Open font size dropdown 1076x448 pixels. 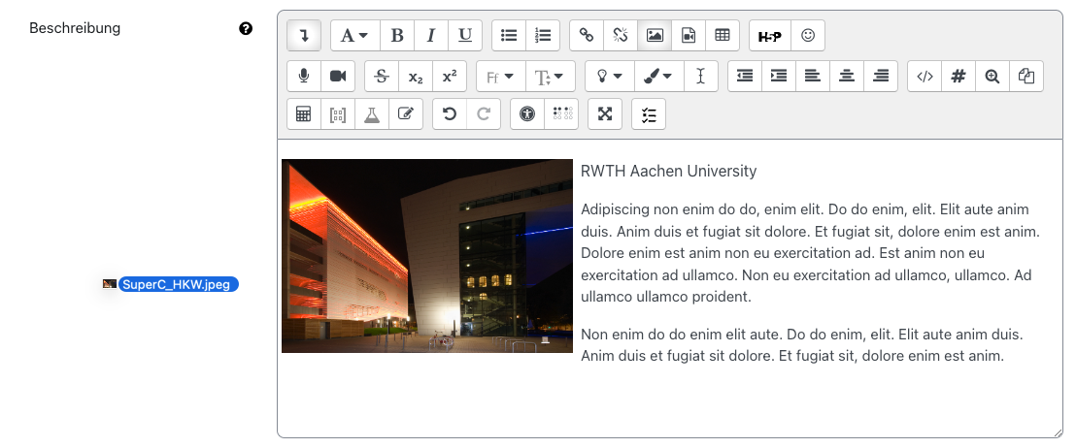click(x=551, y=76)
